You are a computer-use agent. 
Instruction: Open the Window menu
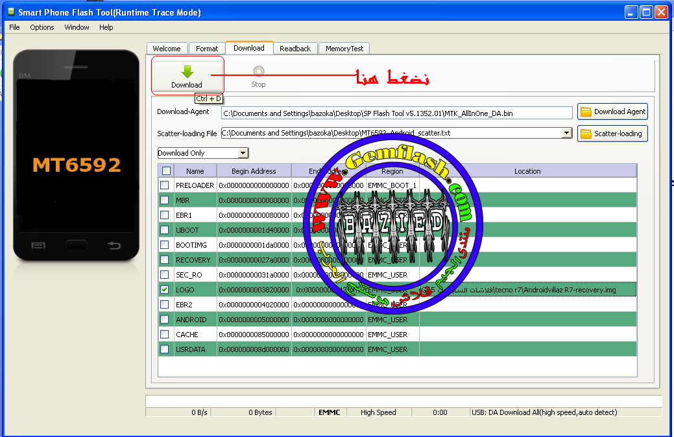pyautogui.click(x=77, y=27)
